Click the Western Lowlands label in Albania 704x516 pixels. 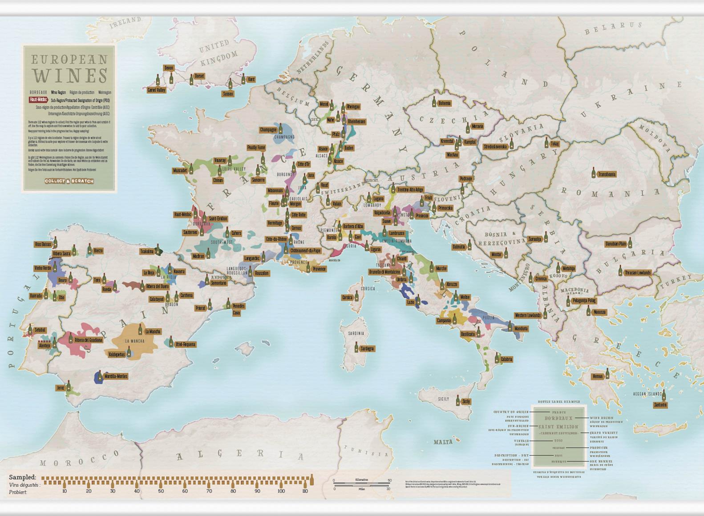coord(528,315)
